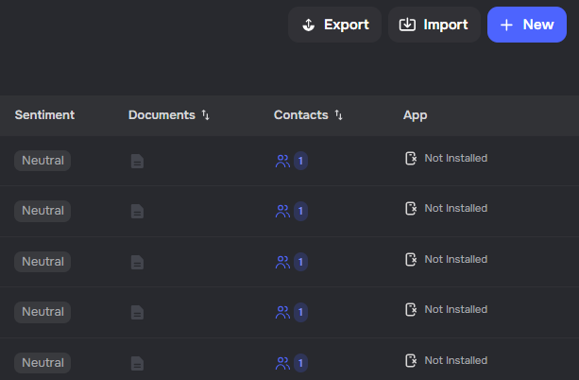Open document icon in second row
Screen dimensions: 579x380
pos(137,211)
